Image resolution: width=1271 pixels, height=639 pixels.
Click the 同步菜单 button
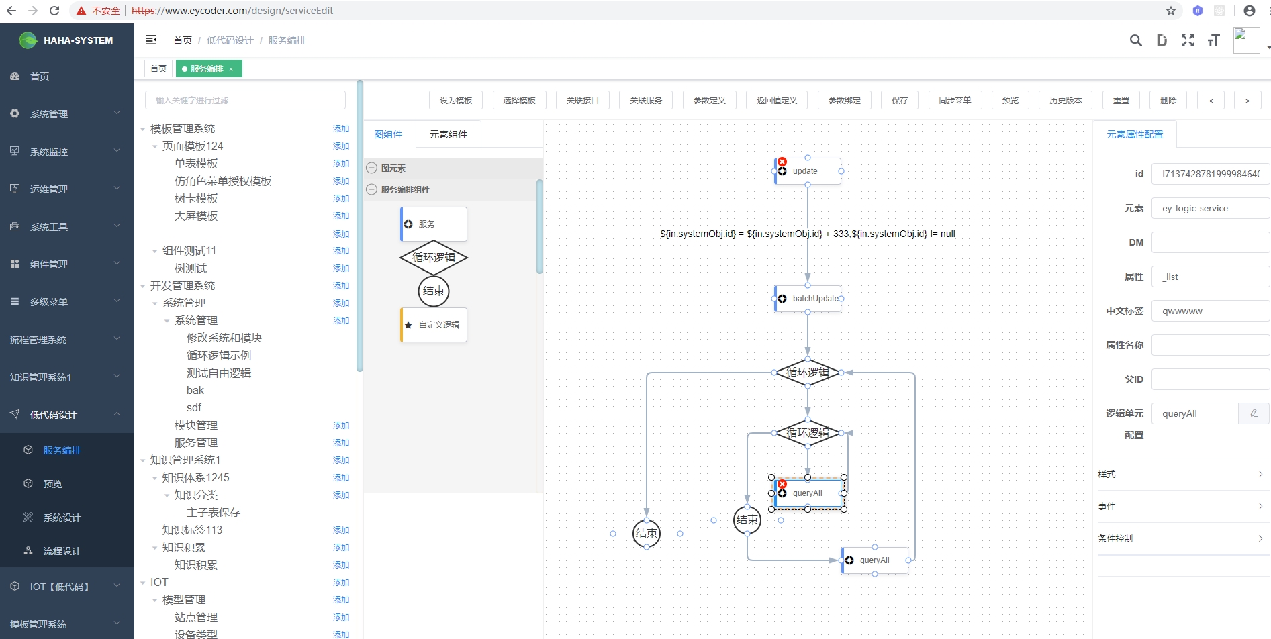[955, 100]
